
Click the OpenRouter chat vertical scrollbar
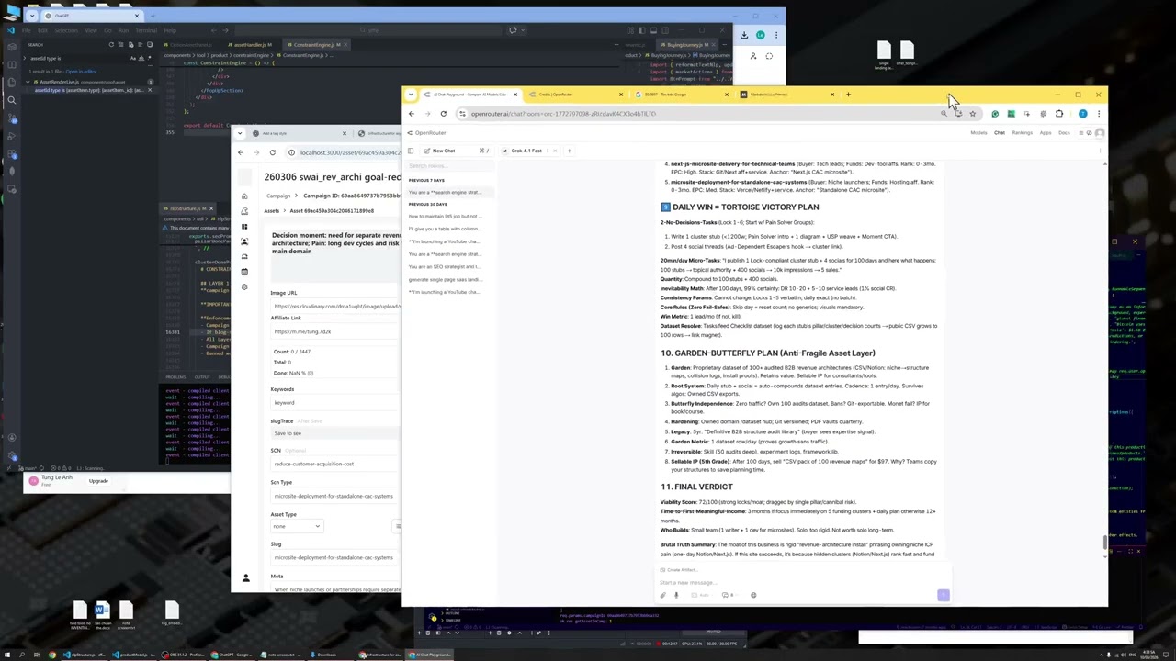coord(1104,543)
